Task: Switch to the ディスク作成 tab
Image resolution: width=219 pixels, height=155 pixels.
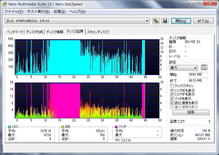Action: [34, 32]
